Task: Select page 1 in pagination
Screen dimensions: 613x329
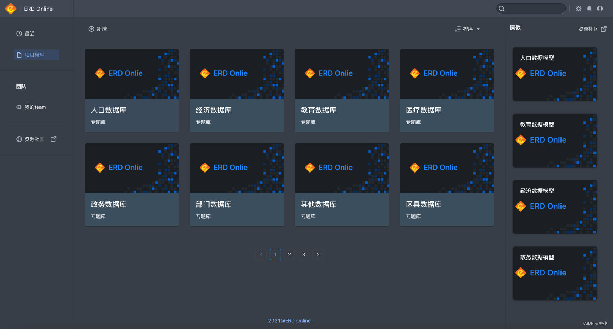Action: click(x=275, y=254)
